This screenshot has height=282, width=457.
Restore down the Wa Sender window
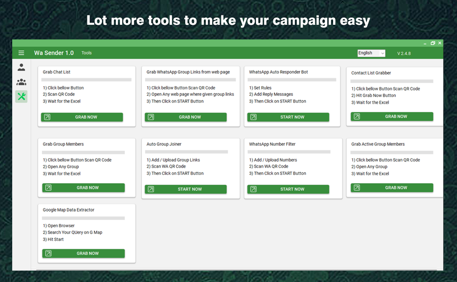tap(433, 43)
